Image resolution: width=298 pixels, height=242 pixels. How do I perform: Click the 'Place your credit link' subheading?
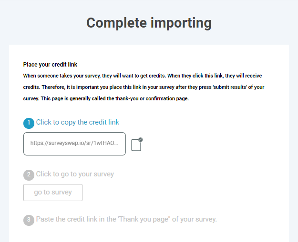[50, 65]
